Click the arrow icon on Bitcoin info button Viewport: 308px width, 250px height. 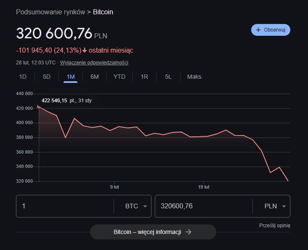(189, 232)
